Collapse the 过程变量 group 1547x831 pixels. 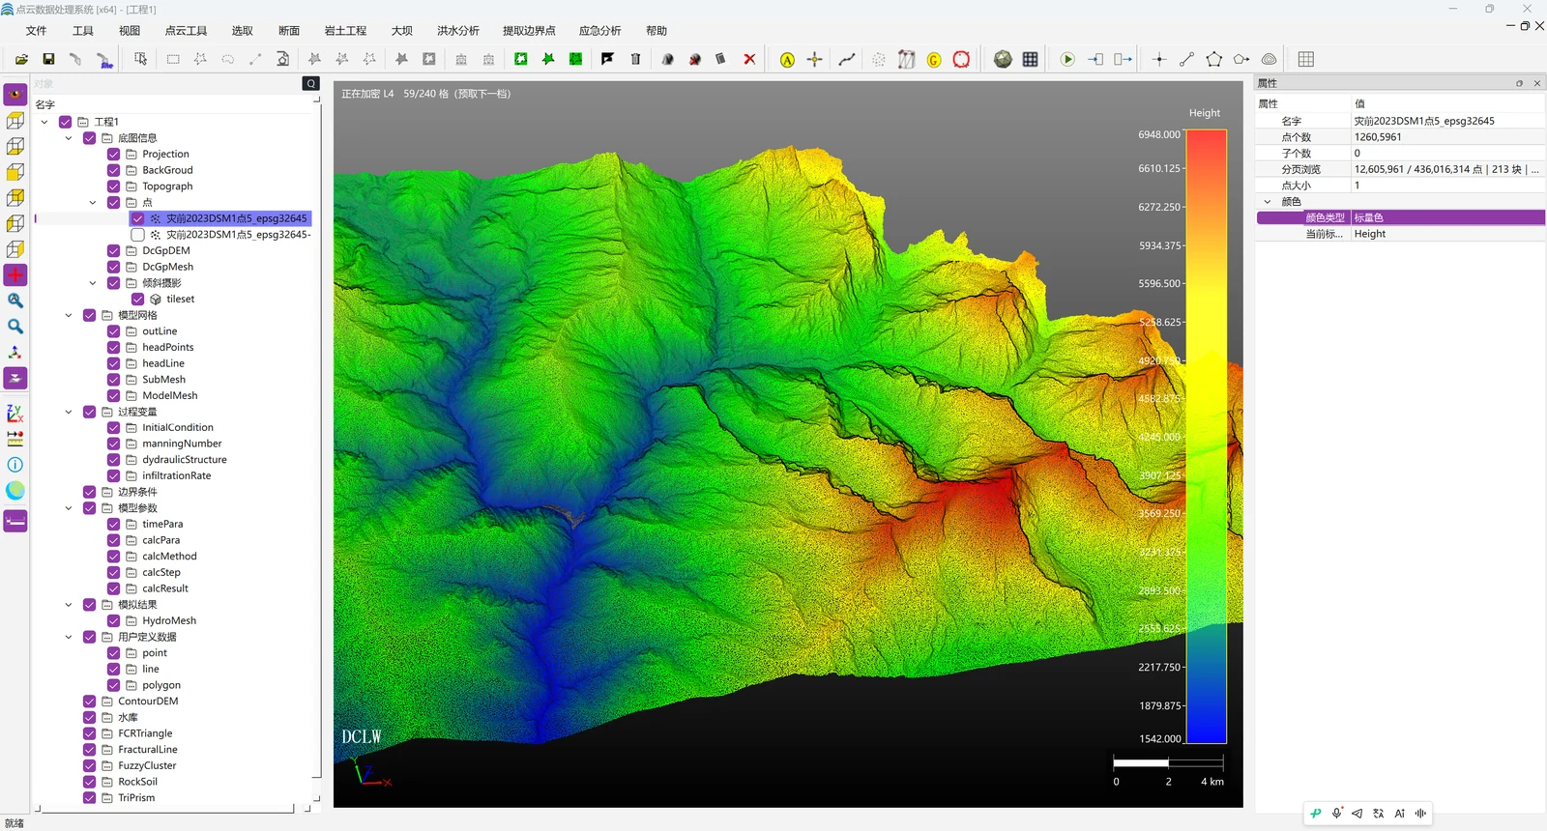69,412
